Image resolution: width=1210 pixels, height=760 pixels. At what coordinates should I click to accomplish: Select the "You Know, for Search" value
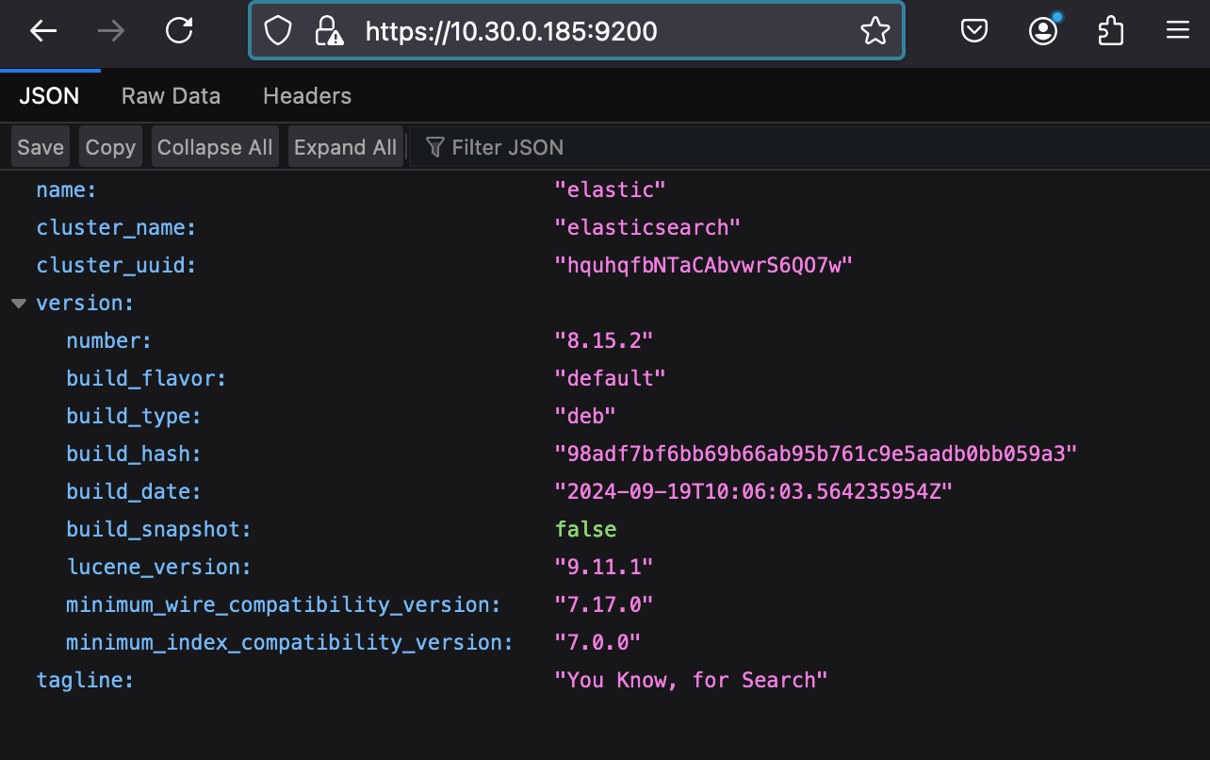click(x=691, y=681)
